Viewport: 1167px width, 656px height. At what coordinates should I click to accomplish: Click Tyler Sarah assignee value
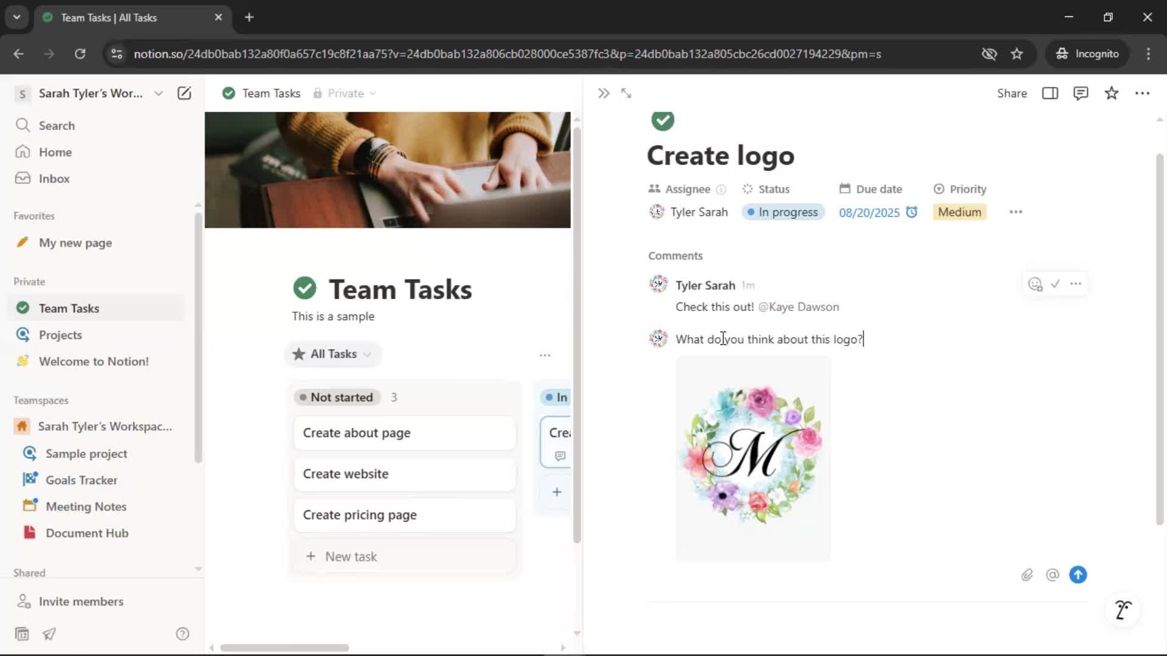pyautogui.click(x=689, y=212)
